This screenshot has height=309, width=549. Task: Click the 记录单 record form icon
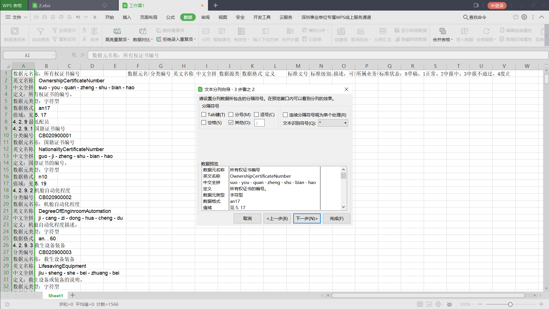305,39
